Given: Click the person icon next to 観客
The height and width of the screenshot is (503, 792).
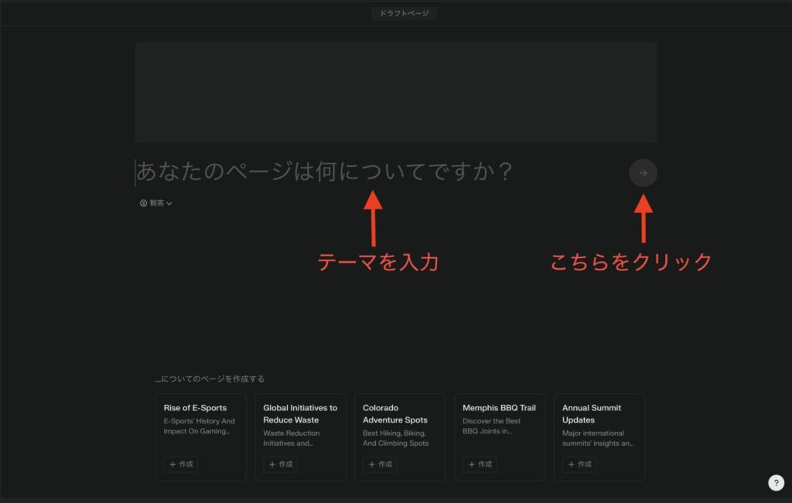Looking at the screenshot, I should point(143,203).
